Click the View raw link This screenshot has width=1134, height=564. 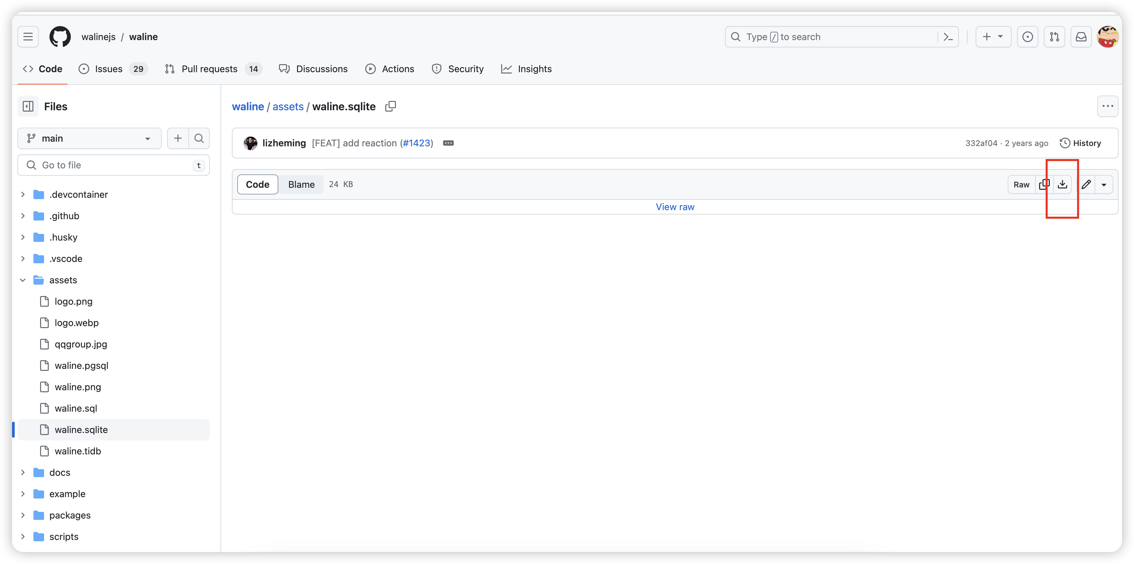point(675,207)
